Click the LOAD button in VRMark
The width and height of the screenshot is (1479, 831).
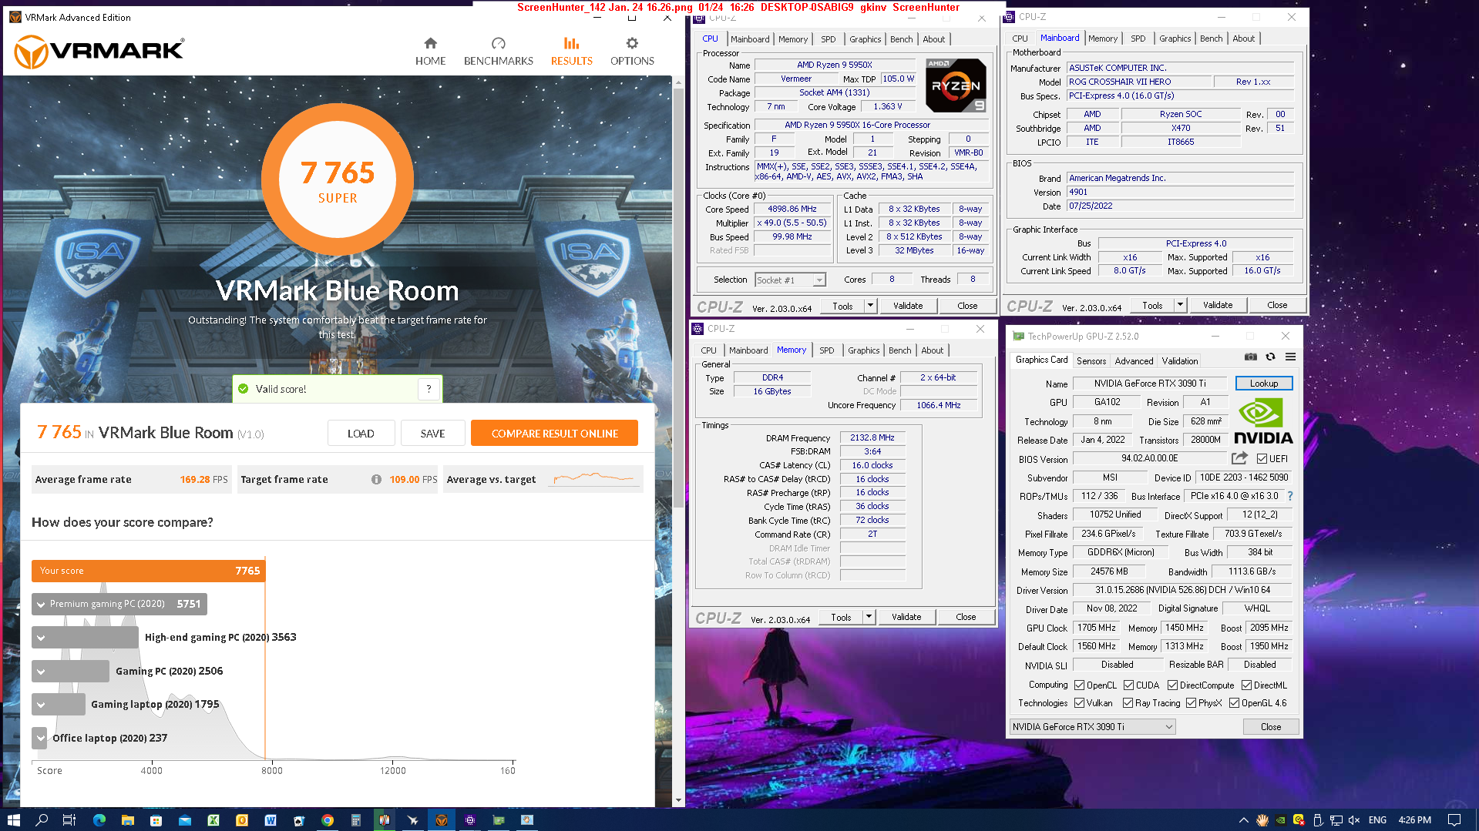(x=361, y=434)
